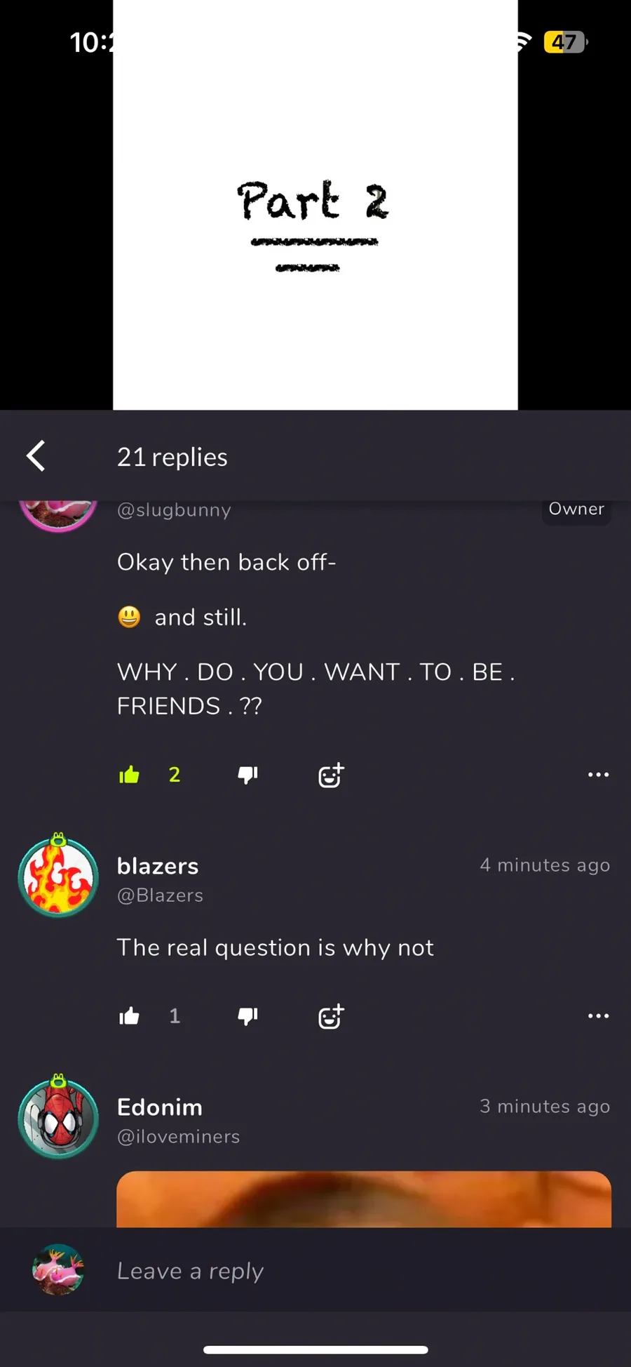This screenshot has width=631, height=1367.
Task: Like blazers' comment with thumbs up
Action: click(x=130, y=1016)
